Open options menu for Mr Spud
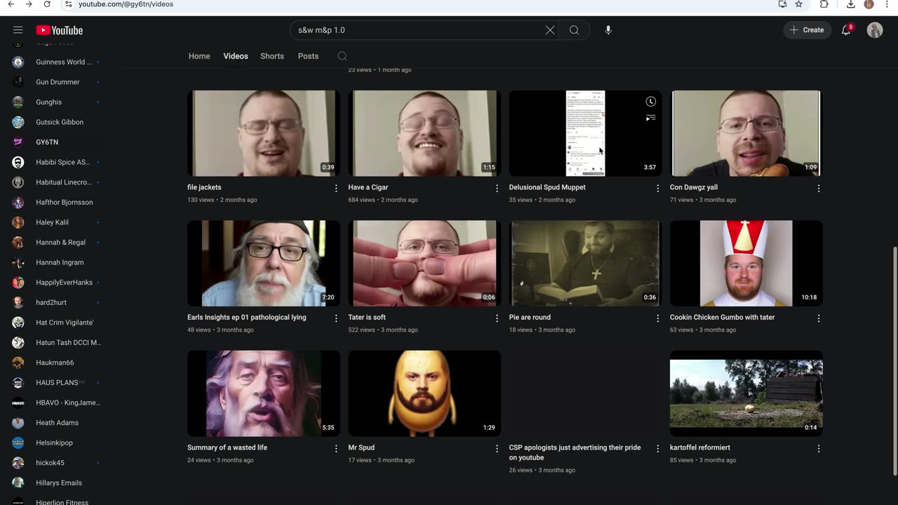 [497, 448]
